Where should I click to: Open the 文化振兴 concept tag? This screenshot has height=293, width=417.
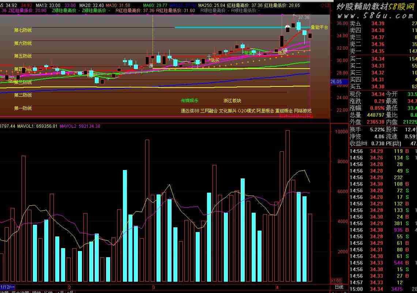point(228,111)
